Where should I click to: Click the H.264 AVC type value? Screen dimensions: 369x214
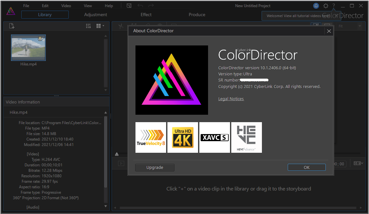pos(51,160)
